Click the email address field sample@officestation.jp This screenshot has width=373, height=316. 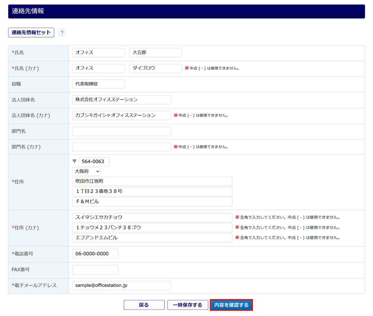pos(121,285)
